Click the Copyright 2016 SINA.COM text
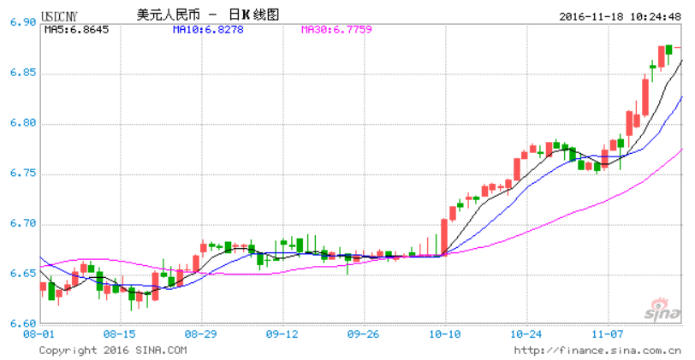 point(112,350)
